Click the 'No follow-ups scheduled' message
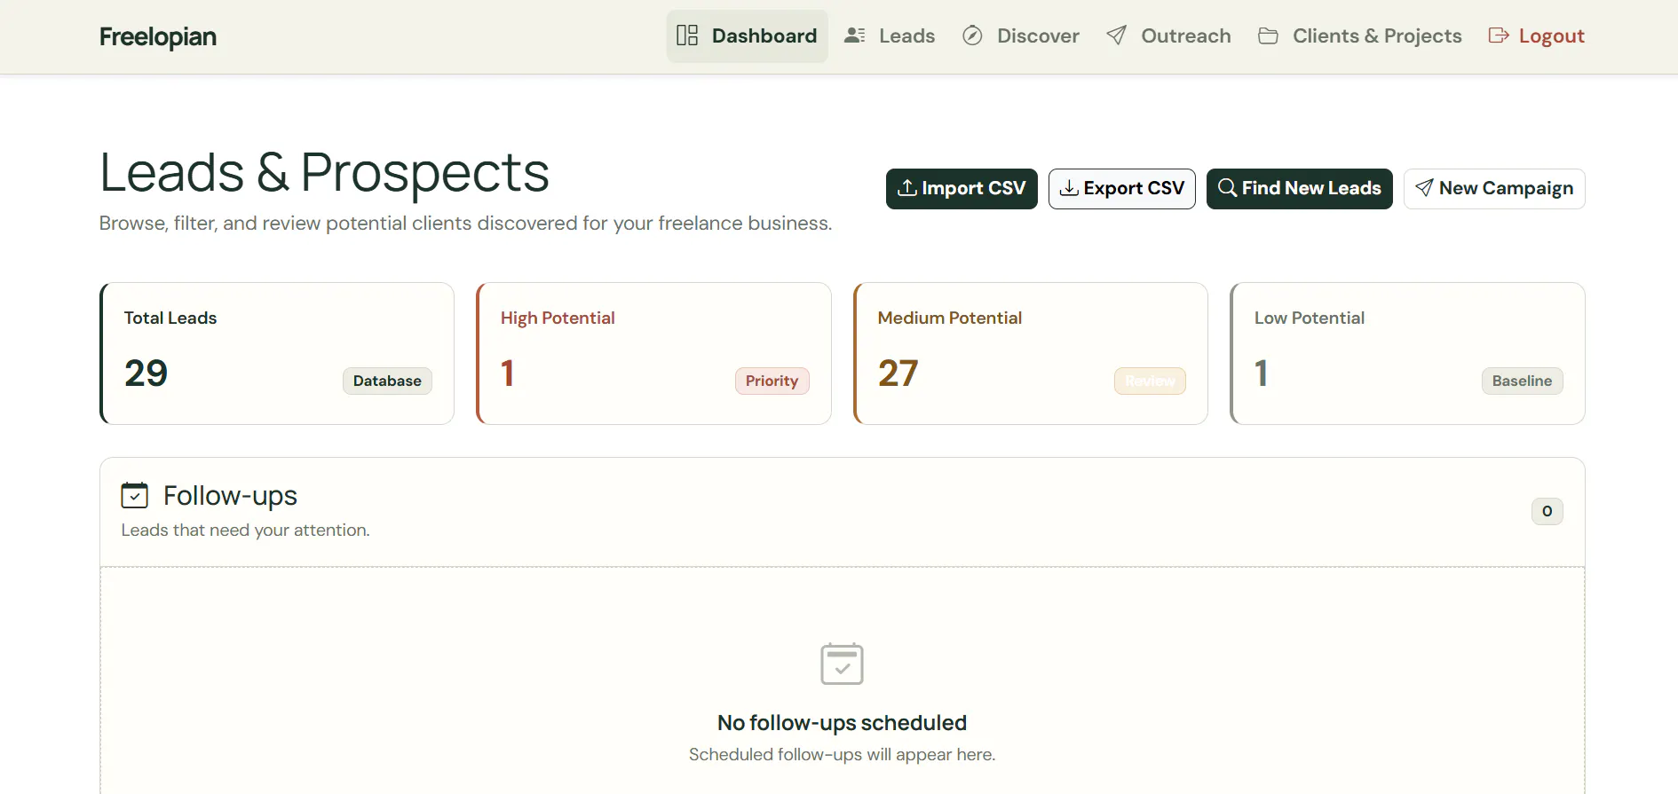Image resolution: width=1678 pixels, height=794 pixels. [x=843, y=723]
